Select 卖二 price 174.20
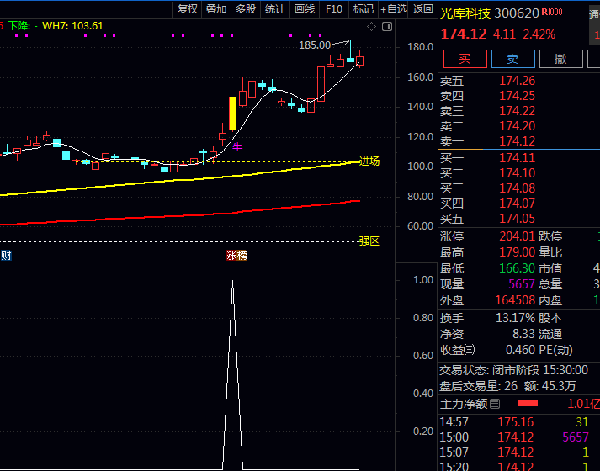 pyautogui.click(x=517, y=126)
